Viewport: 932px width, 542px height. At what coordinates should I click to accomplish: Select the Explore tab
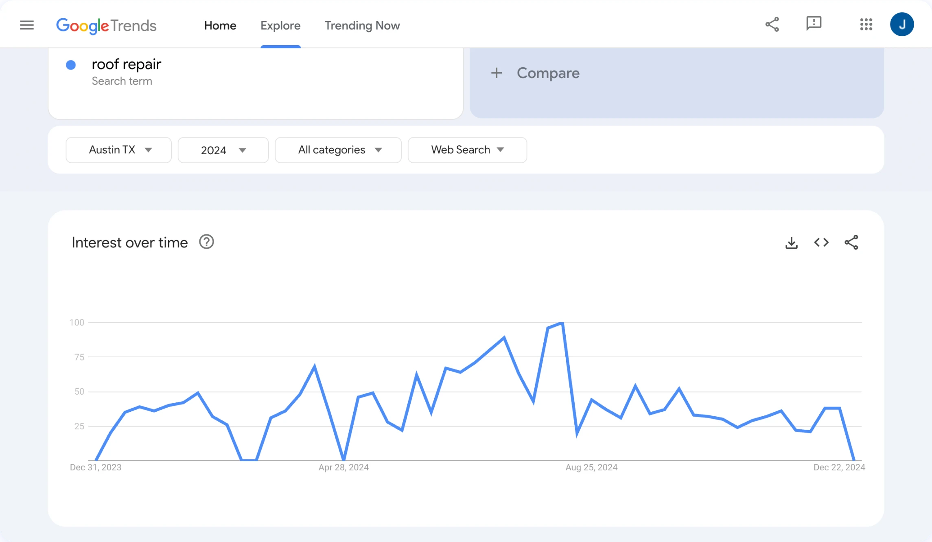click(x=280, y=26)
